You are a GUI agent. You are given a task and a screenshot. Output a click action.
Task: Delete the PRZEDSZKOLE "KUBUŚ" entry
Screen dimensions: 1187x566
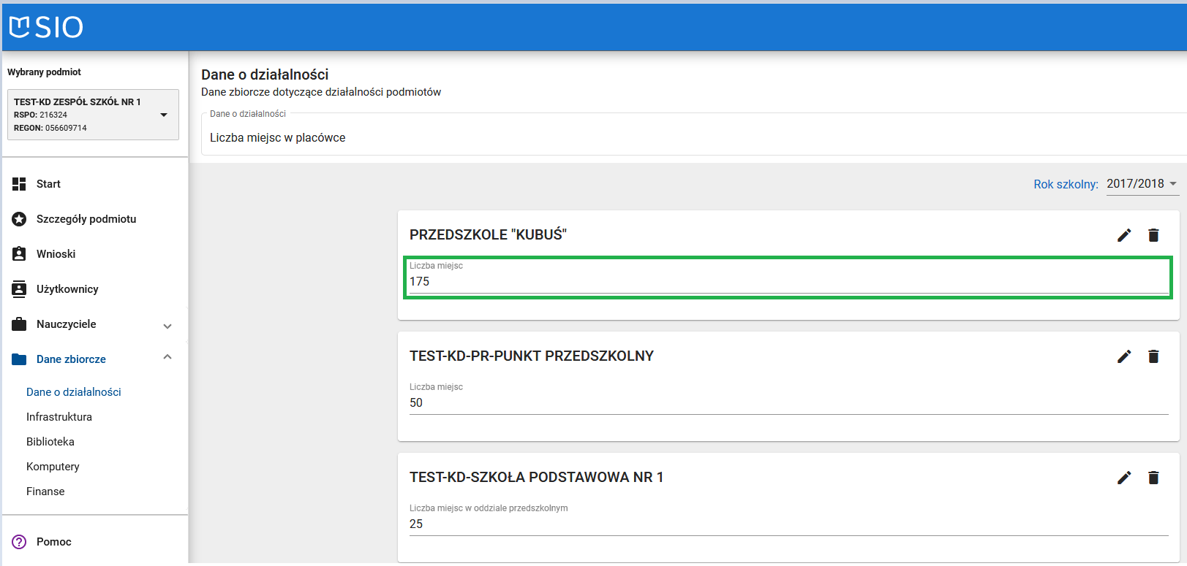[1153, 235]
